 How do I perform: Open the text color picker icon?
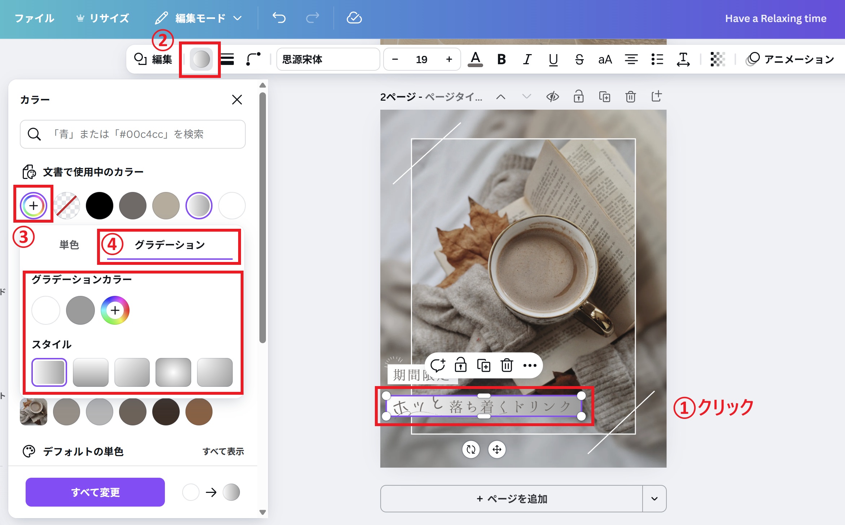[x=475, y=59]
